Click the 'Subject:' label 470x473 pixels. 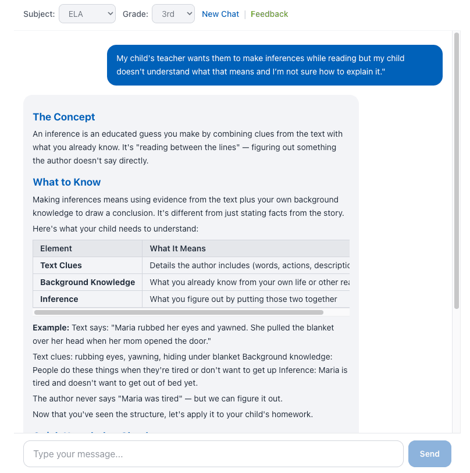[40, 14]
